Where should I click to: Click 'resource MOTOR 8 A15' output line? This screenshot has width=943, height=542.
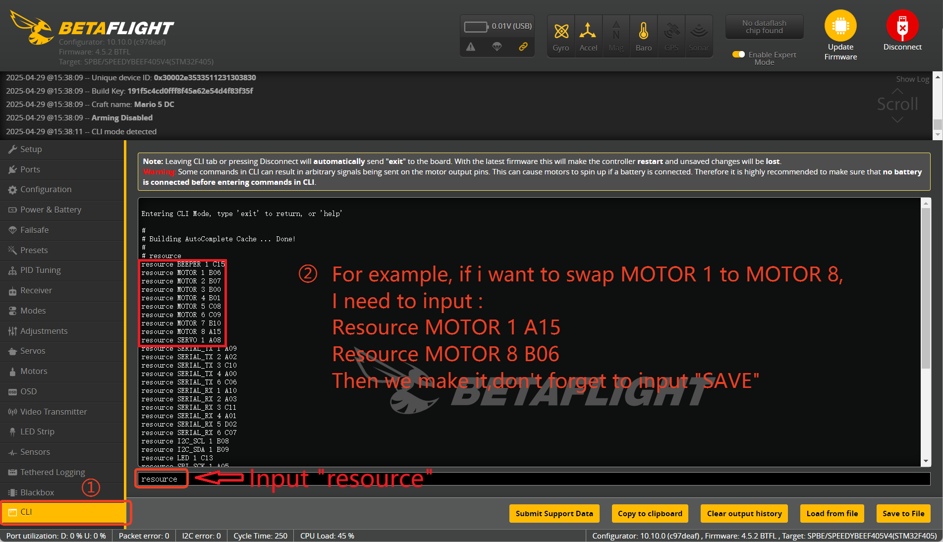(181, 332)
